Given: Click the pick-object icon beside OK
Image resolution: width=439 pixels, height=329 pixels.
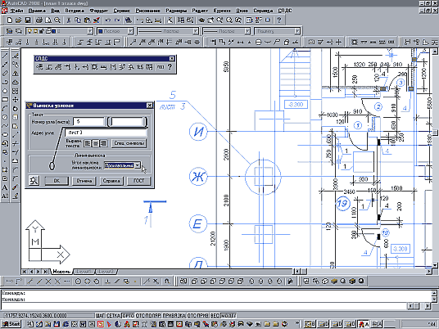Looking at the screenshot, I should (x=34, y=180).
